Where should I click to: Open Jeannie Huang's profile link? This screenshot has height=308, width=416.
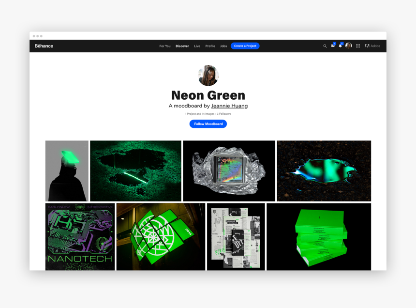click(x=229, y=106)
